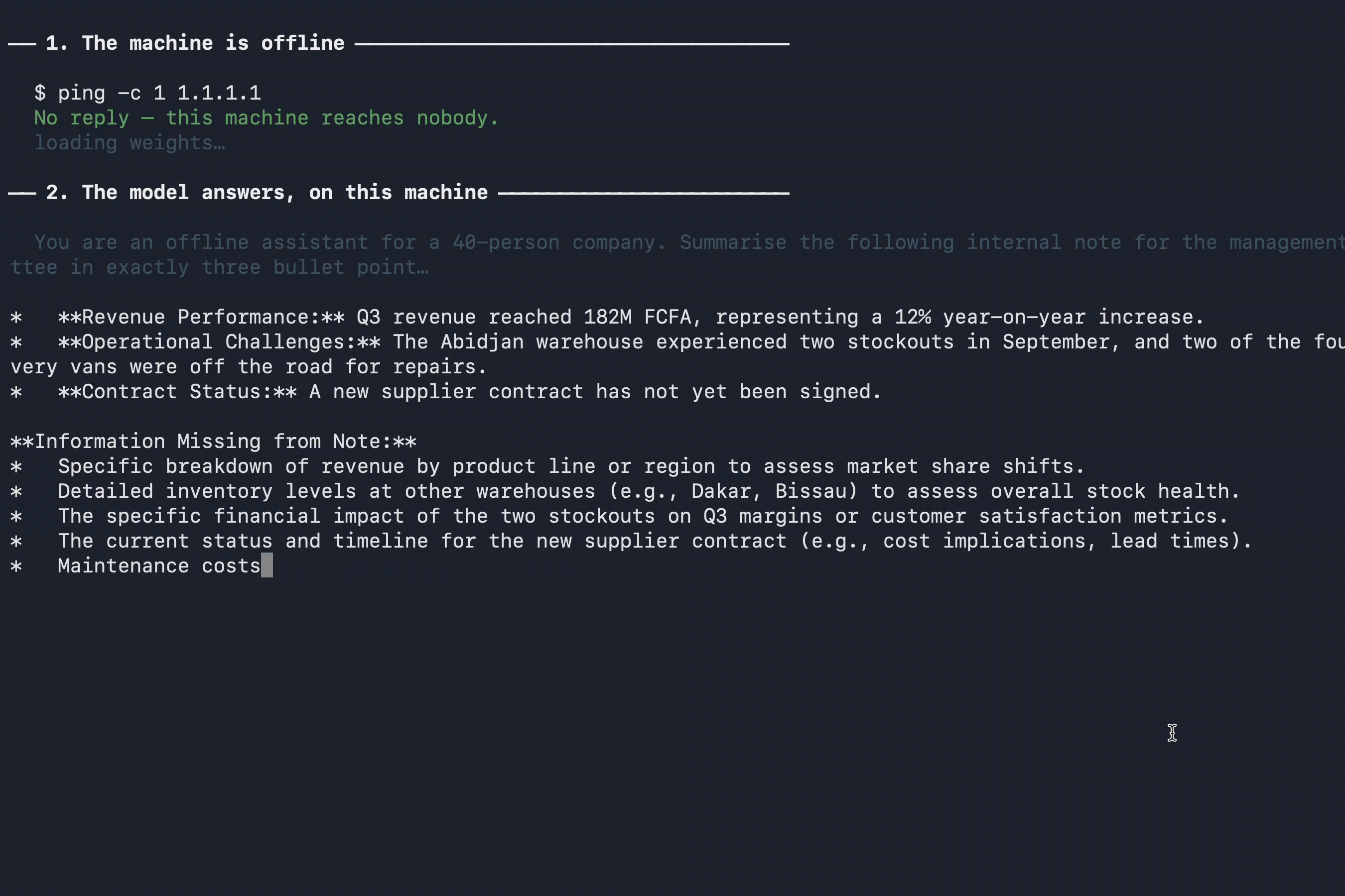
Task: Click the asterisk before Operational Challenges
Action: [x=16, y=342]
